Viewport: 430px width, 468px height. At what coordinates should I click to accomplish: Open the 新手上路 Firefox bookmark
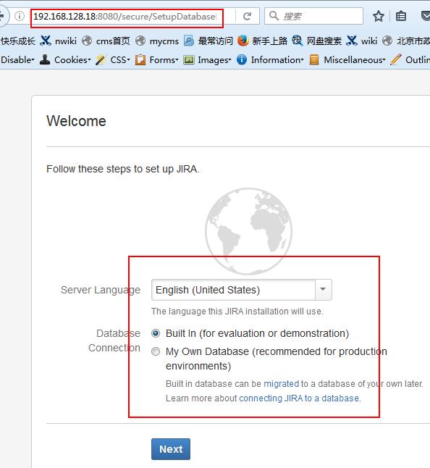pyautogui.click(x=262, y=41)
